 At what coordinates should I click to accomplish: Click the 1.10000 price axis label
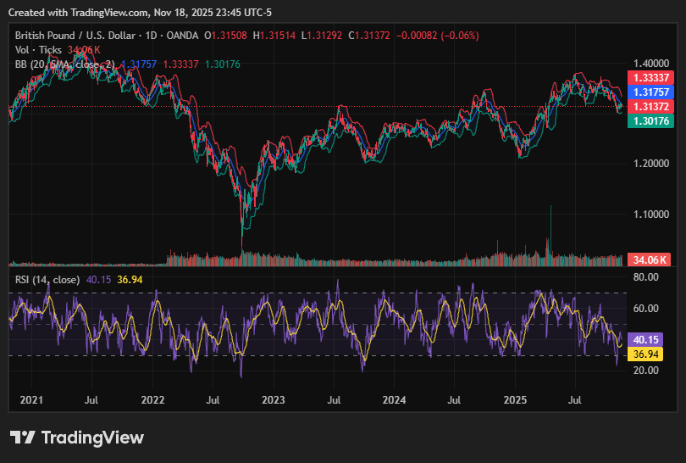click(x=651, y=215)
